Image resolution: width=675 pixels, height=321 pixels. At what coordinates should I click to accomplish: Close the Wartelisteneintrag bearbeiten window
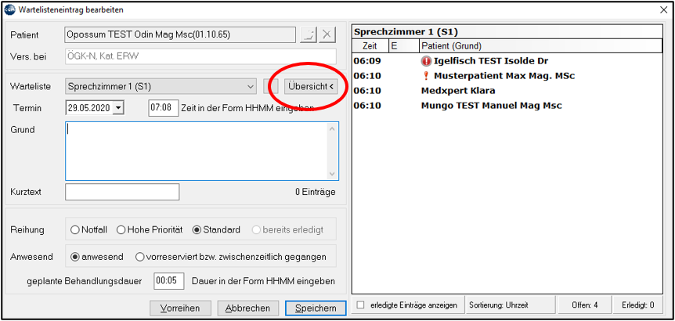click(664, 10)
